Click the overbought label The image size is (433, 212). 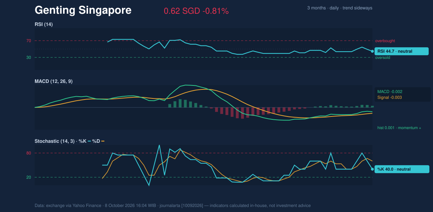click(385, 41)
